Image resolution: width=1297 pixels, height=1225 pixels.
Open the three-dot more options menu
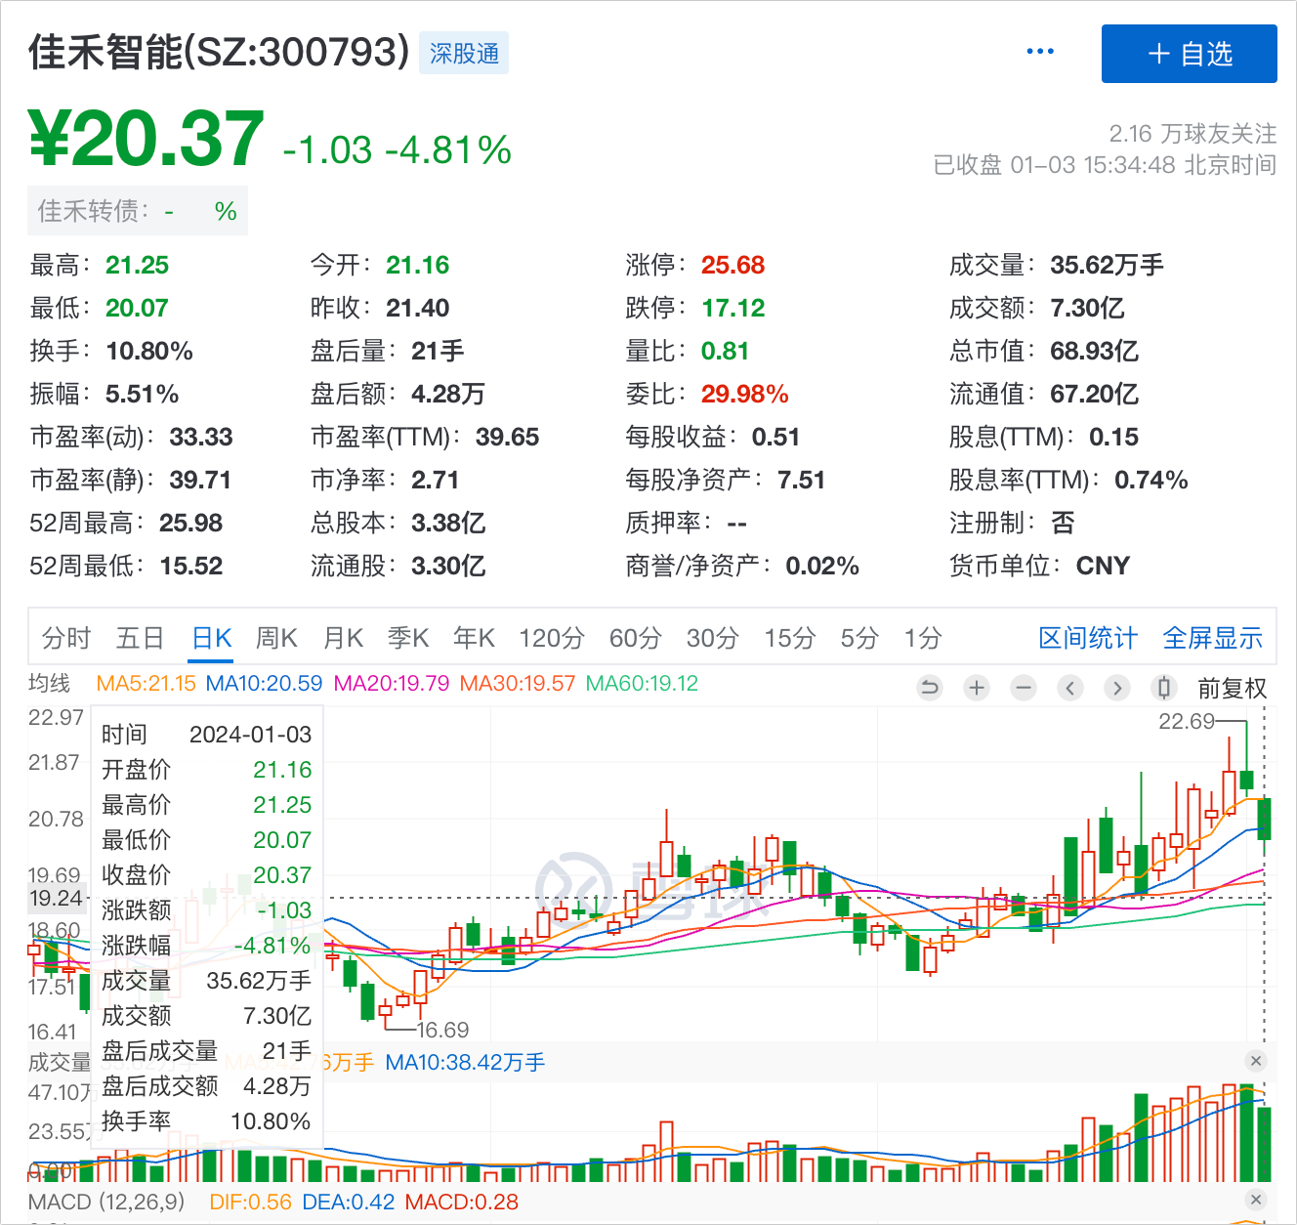[1040, 52]
